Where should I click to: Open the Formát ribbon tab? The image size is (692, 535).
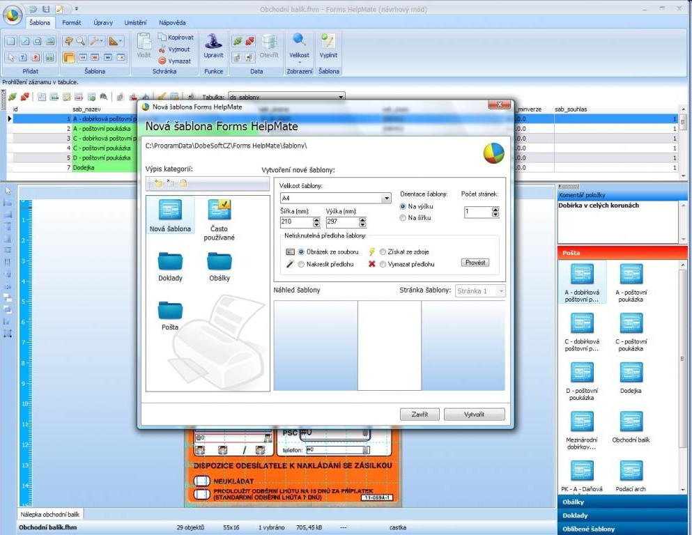pyautogui.click(x=72, y=22)
